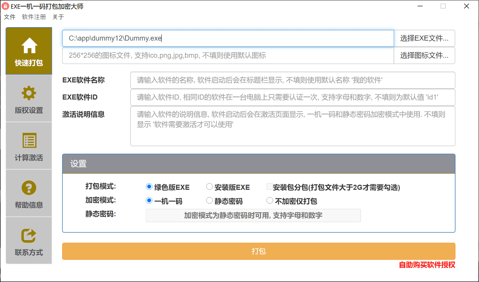Select 不加密仅打包 option

point(269,200)
